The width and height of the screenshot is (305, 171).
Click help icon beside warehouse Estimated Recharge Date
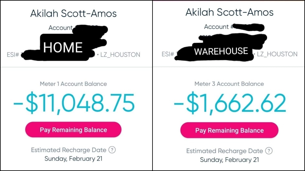269,151
